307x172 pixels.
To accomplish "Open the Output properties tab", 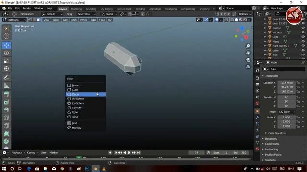I will tap(257, 85).
